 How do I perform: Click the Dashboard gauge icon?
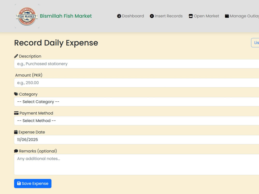[119, 16]
